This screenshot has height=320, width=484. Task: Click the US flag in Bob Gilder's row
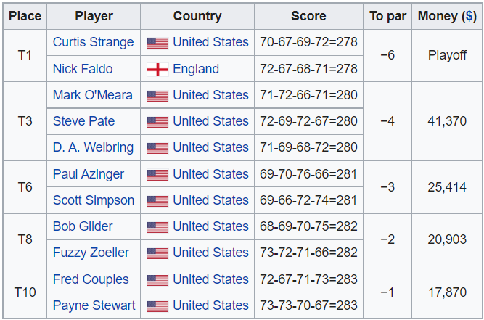(157, 227)
